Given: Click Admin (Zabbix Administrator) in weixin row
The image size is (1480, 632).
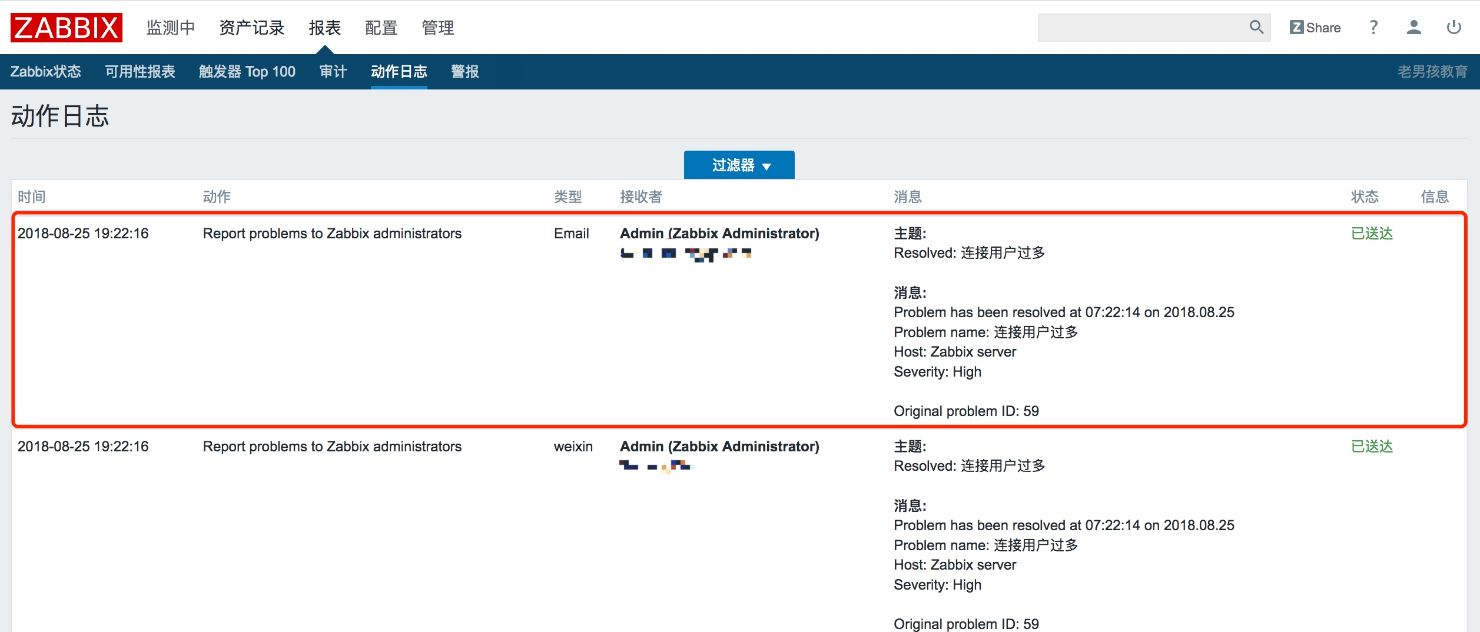Looking at the screenshot, I should click(719, 447).
